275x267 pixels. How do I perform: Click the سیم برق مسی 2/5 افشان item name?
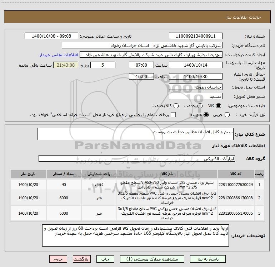tap(167, 185)
